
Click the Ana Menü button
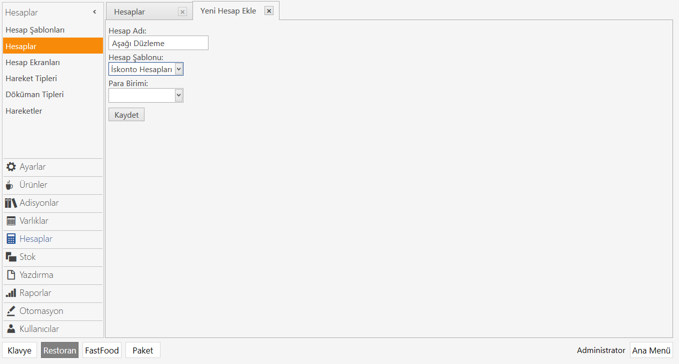pos(651,350)
